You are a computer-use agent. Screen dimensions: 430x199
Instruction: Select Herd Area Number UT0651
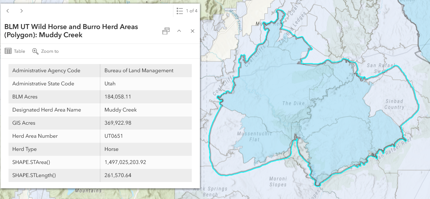(113, 136)
